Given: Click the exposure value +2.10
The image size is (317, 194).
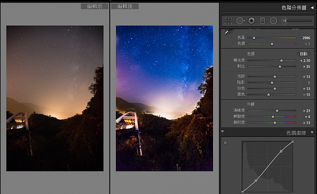Looking at the screenshot, I should 305,61.
